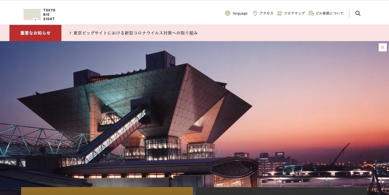Pause the hero image slideshow
The image size is (389, 195).
tap(383, 47)
